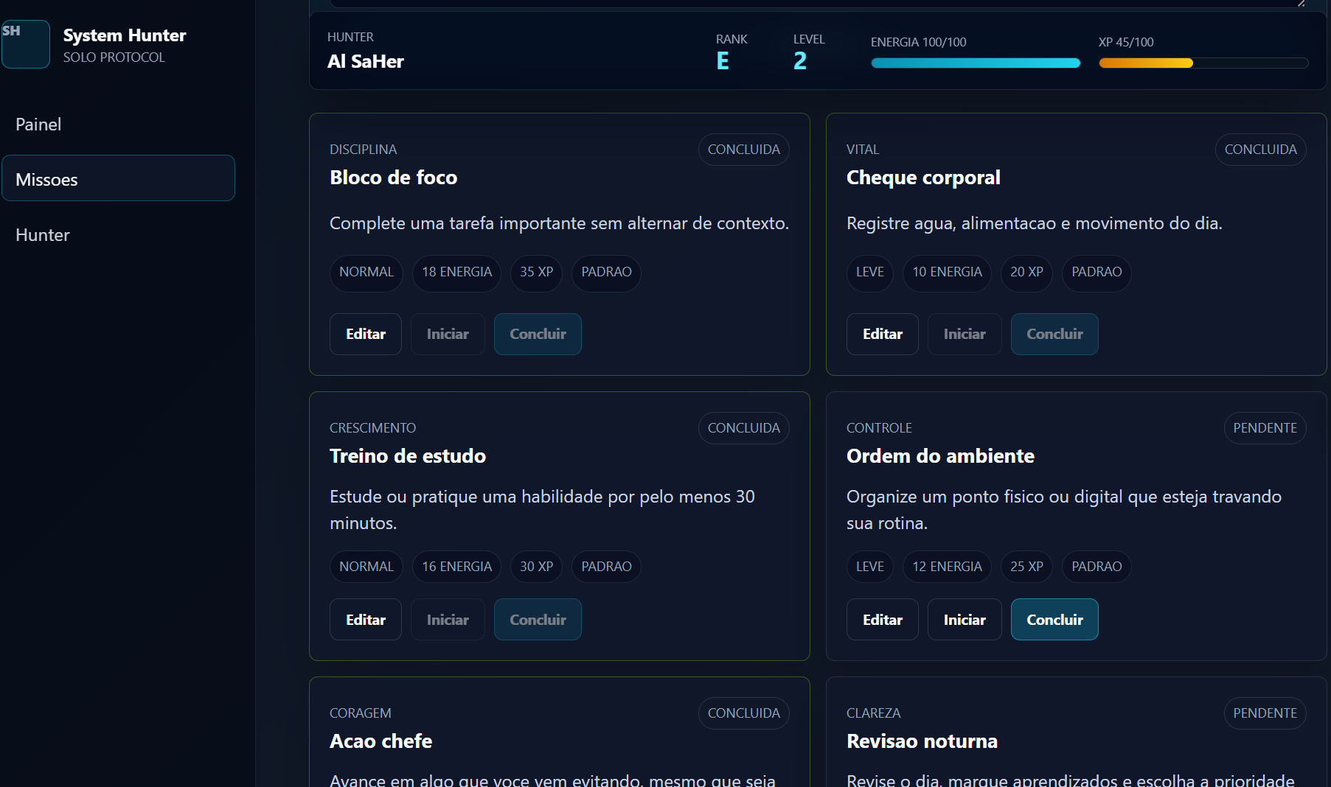Click the 35 XP tag
This screenshot has height=787, width=1331.
[x=536, y=272]
